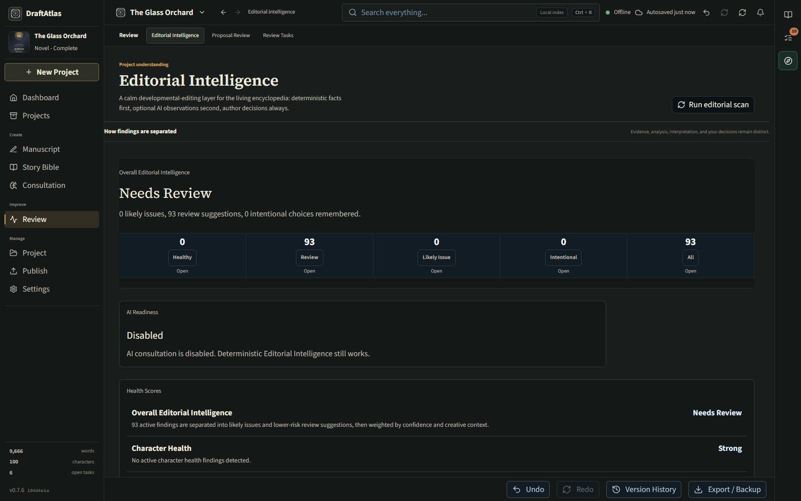Open the task checklist icon with badge

coord(788,38)
